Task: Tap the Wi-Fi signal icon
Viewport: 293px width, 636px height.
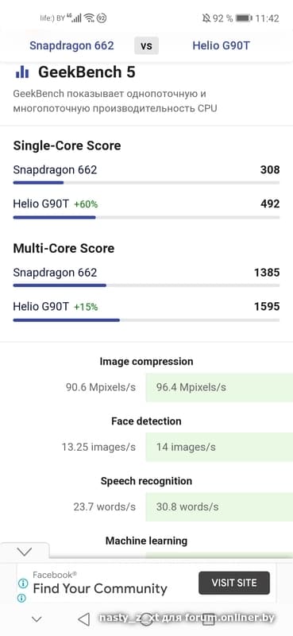Action: click(x=89, y=18)
